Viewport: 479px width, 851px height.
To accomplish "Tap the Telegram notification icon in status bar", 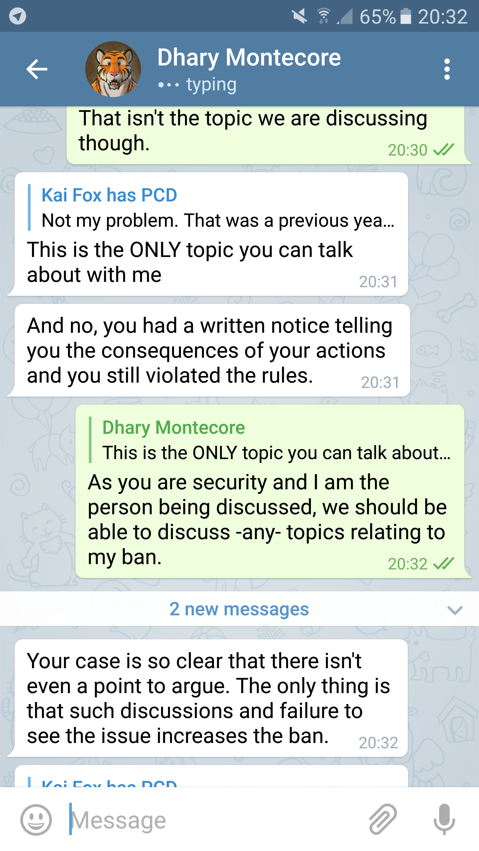I will pos(18,16).
